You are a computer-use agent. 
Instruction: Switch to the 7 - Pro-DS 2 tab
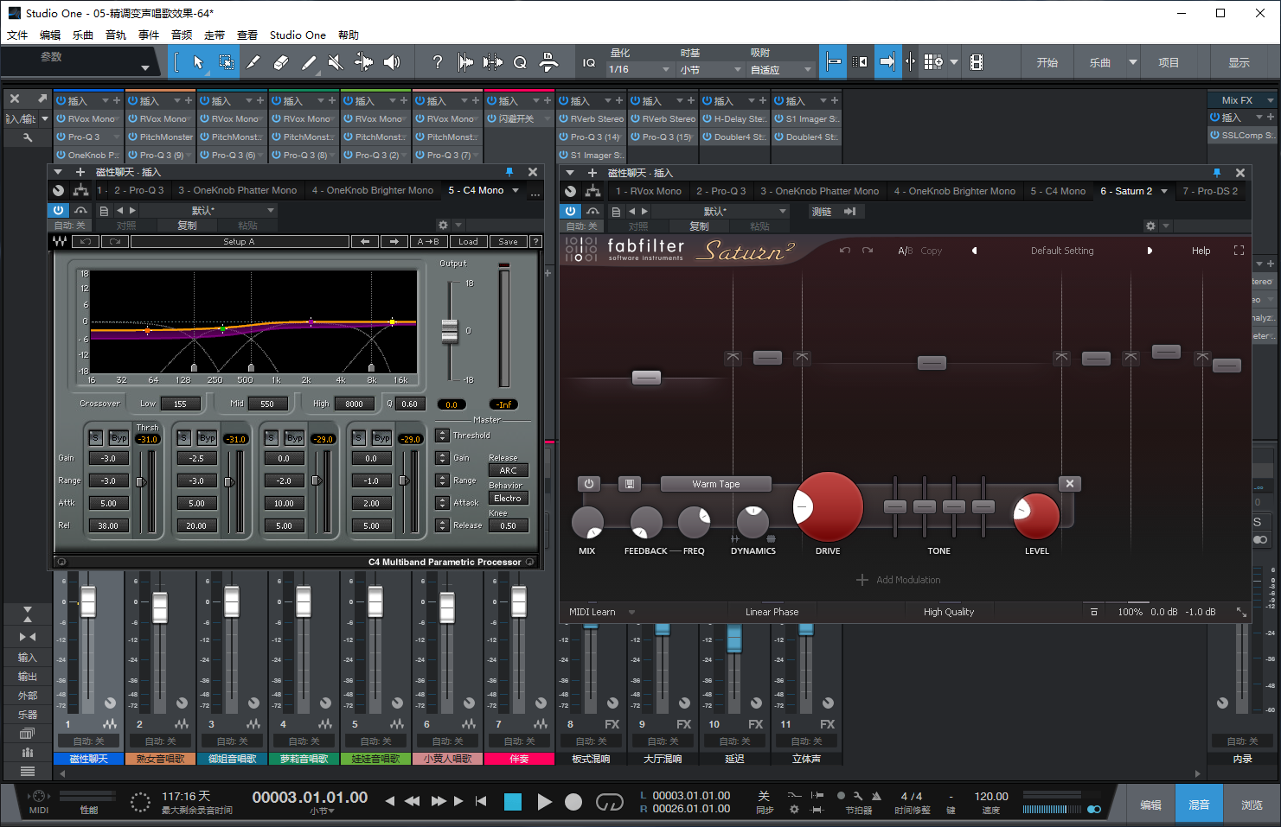[x=1210, y=191]
